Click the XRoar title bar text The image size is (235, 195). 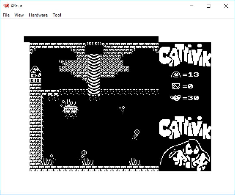click(x=17, y=6)
